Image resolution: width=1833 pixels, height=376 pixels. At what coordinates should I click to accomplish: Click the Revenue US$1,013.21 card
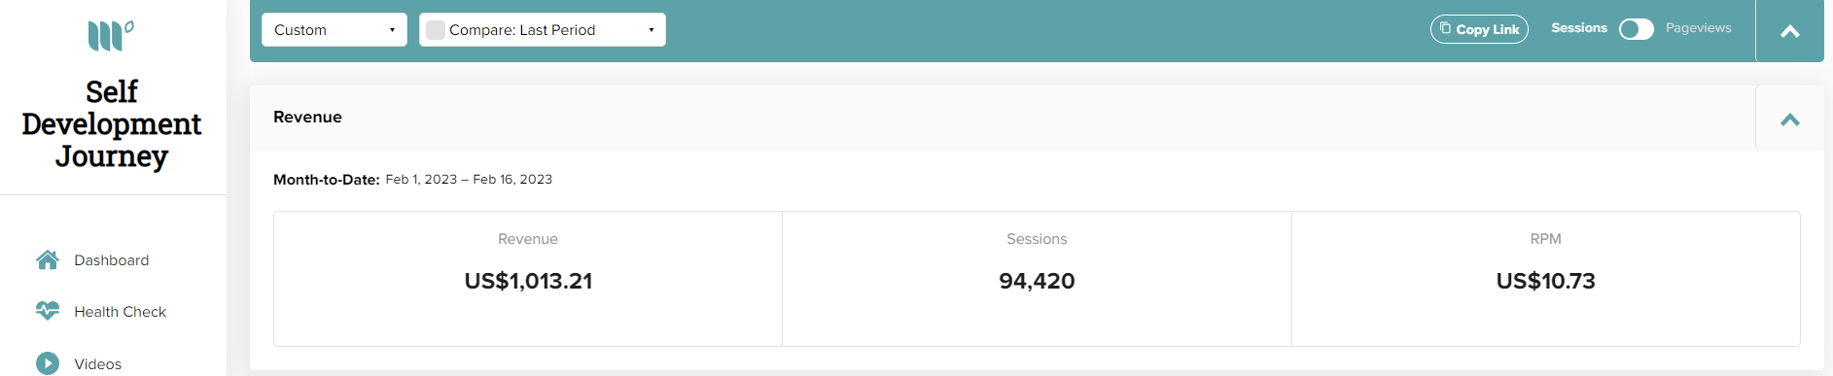[528, 279]
